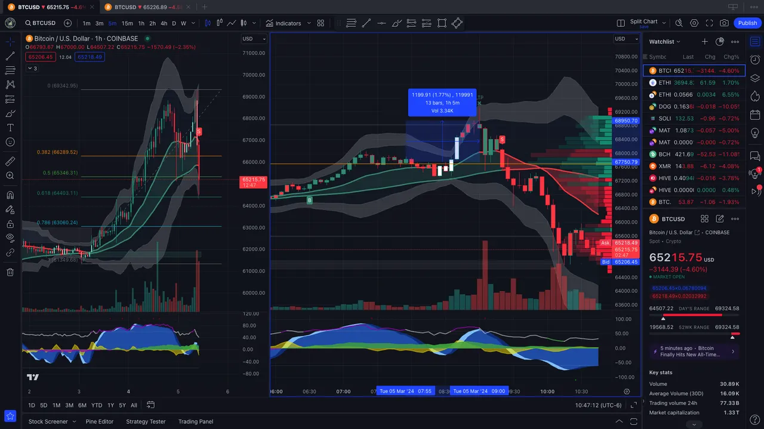This screenshot has width=764, height=429.
Task: Take a chart snapshot with camera icon
Action: [724, 23]
